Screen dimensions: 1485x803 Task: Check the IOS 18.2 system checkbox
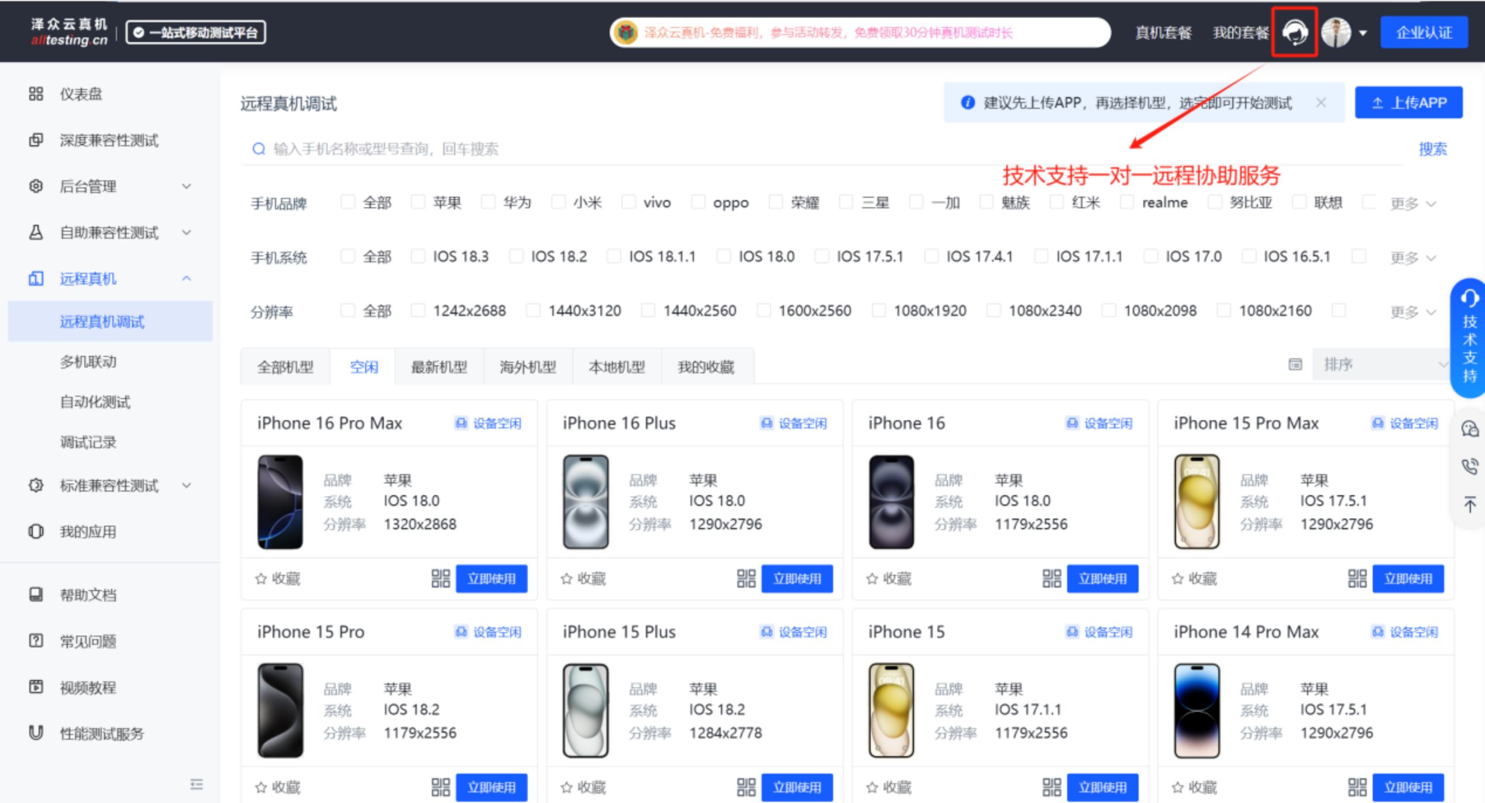516,256
